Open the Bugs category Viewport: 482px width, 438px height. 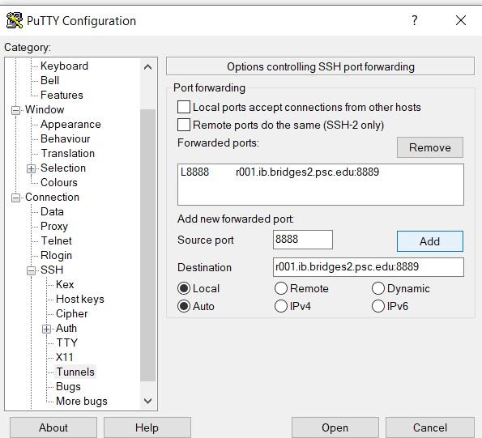(68, 387)
